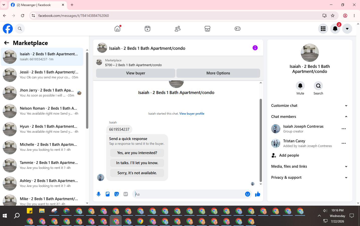360x226 pixels.
Task: Search Facebook with the magnifier icon
Action: click(x=20, y=29)
